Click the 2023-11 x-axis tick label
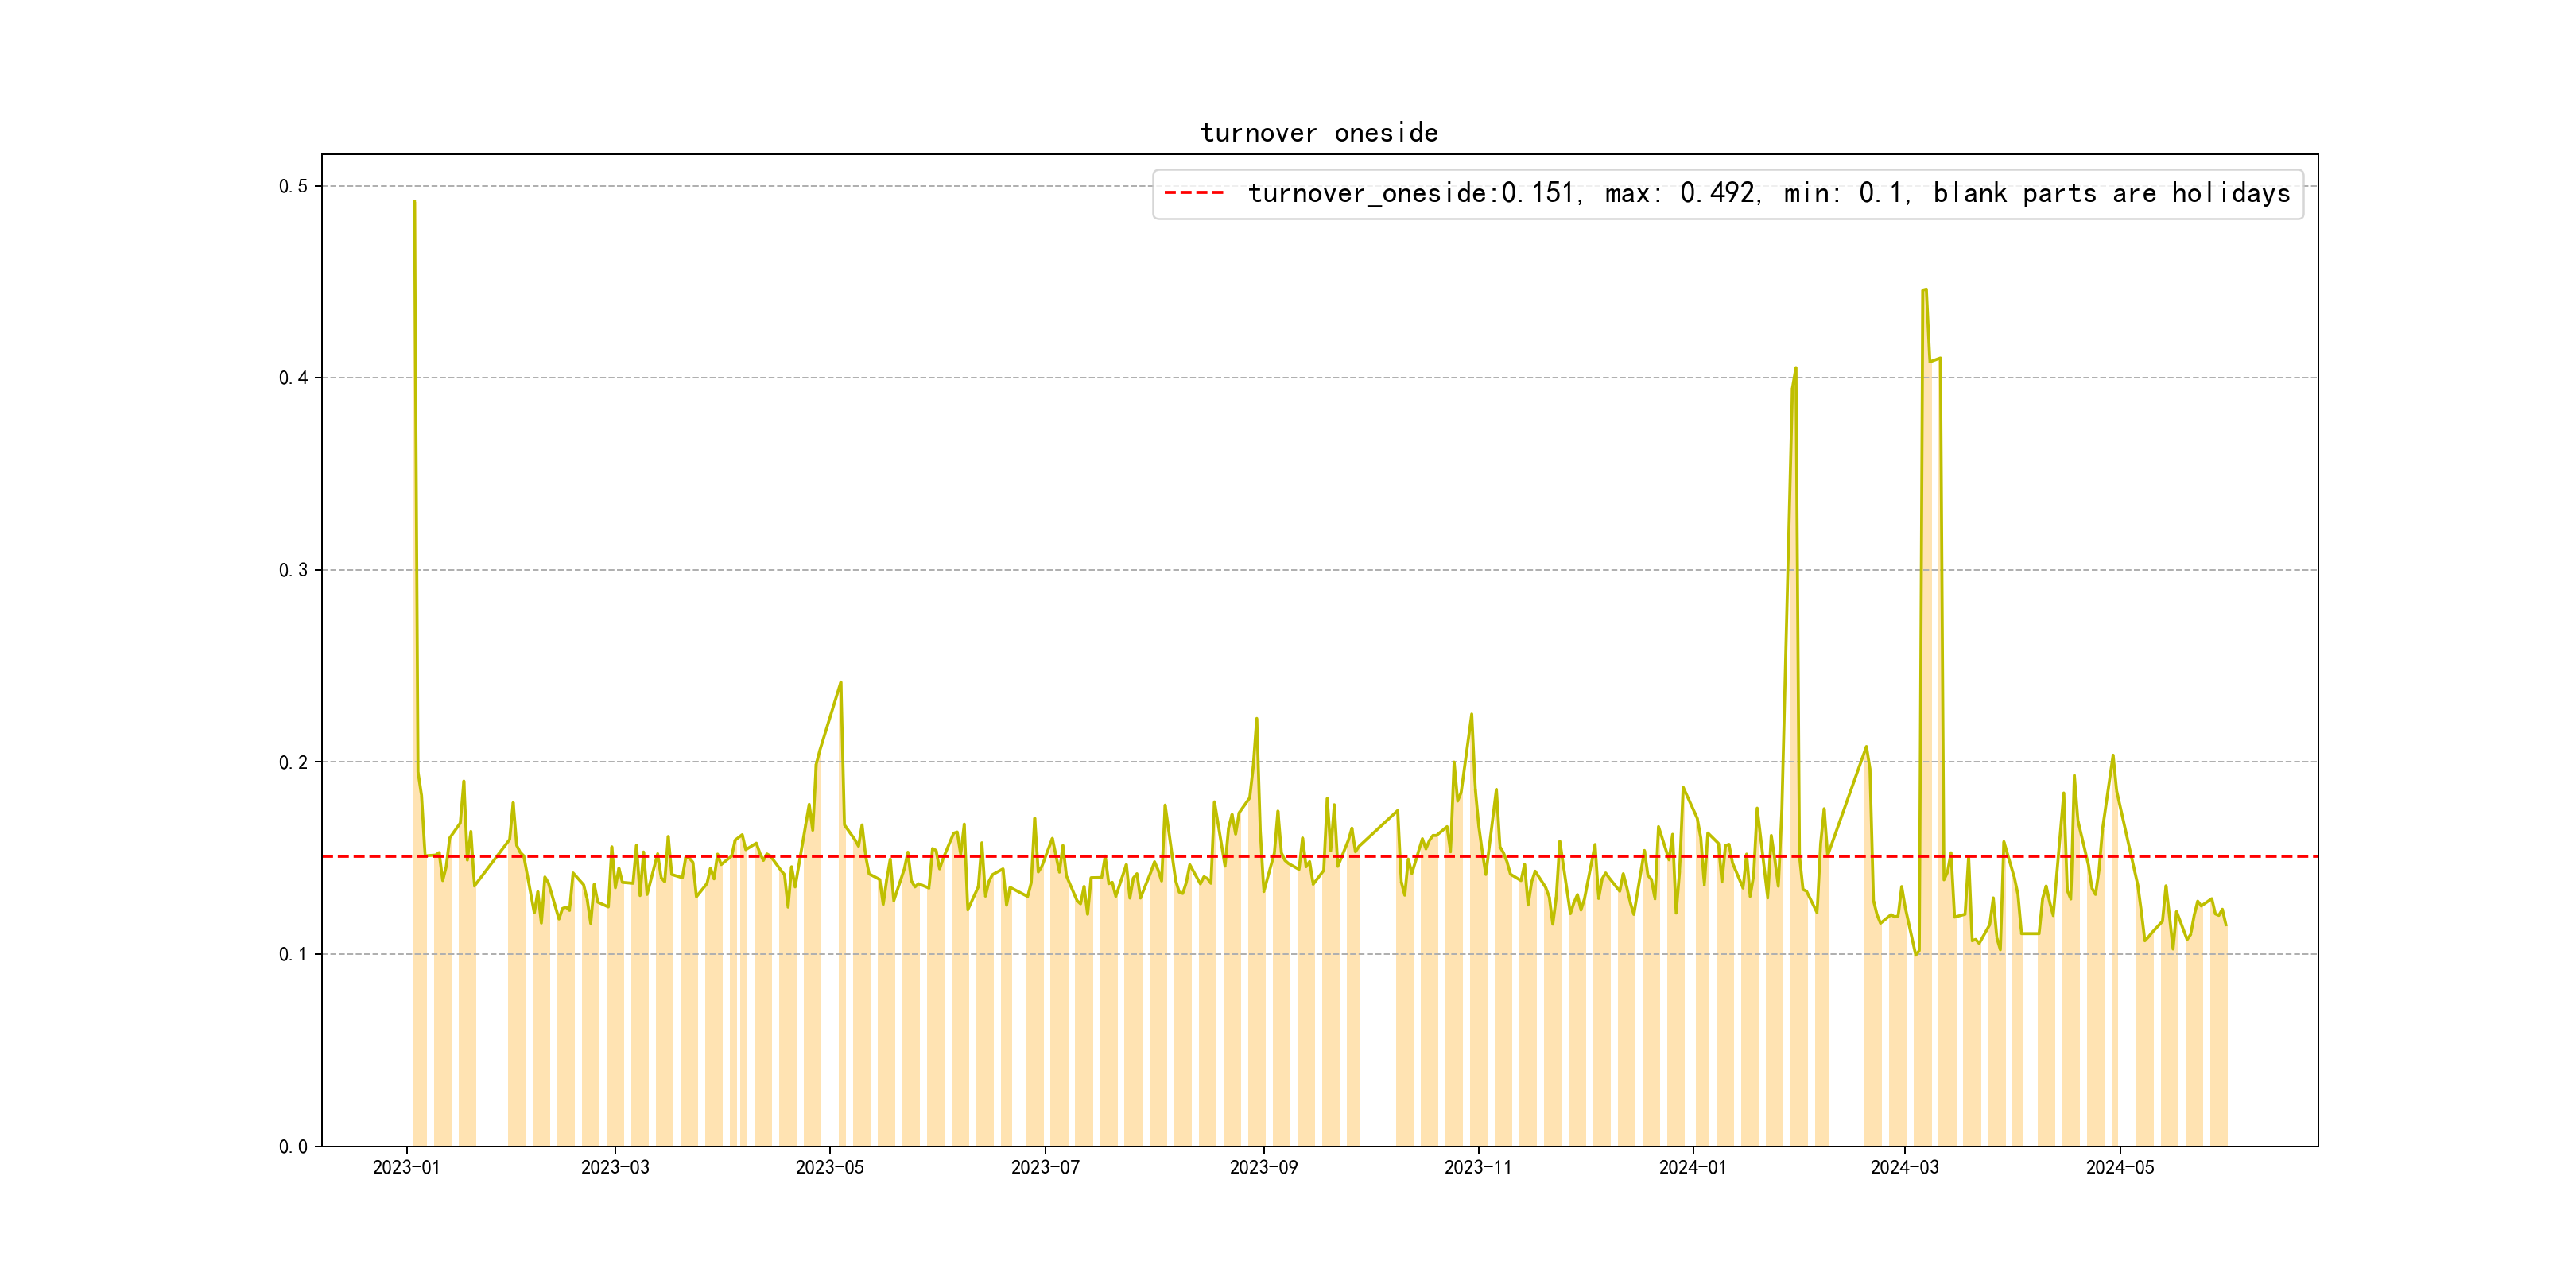The width and height of the screenshot is (2576, 1288). coord(1478,1167)
